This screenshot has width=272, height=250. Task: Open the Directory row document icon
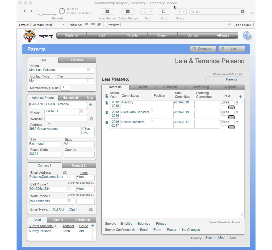[107, 103]
